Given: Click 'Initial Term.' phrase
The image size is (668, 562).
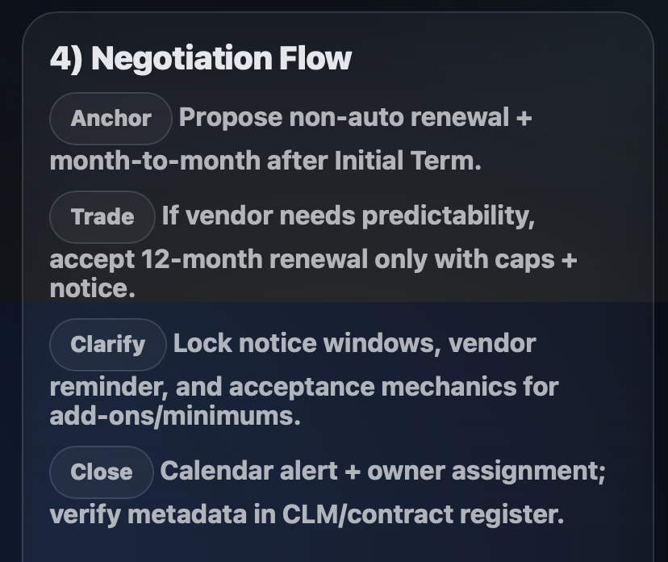Looking at the screenshot, I should coord(407,161).
